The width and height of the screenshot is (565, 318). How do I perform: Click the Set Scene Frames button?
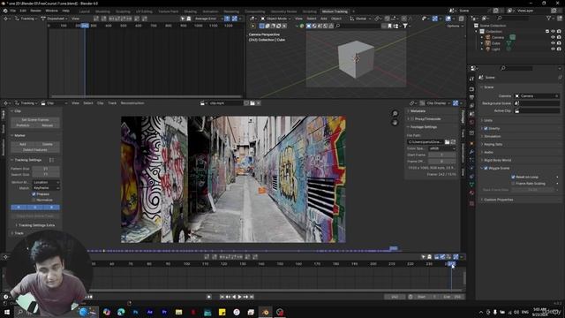(35, 120)
